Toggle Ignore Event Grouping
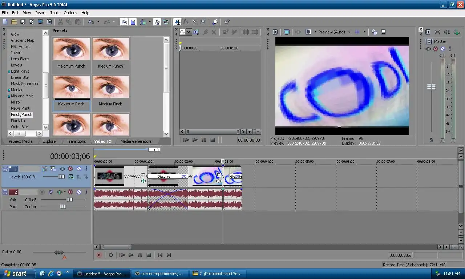This screenshot has width=465, height=279. [166, 22]
